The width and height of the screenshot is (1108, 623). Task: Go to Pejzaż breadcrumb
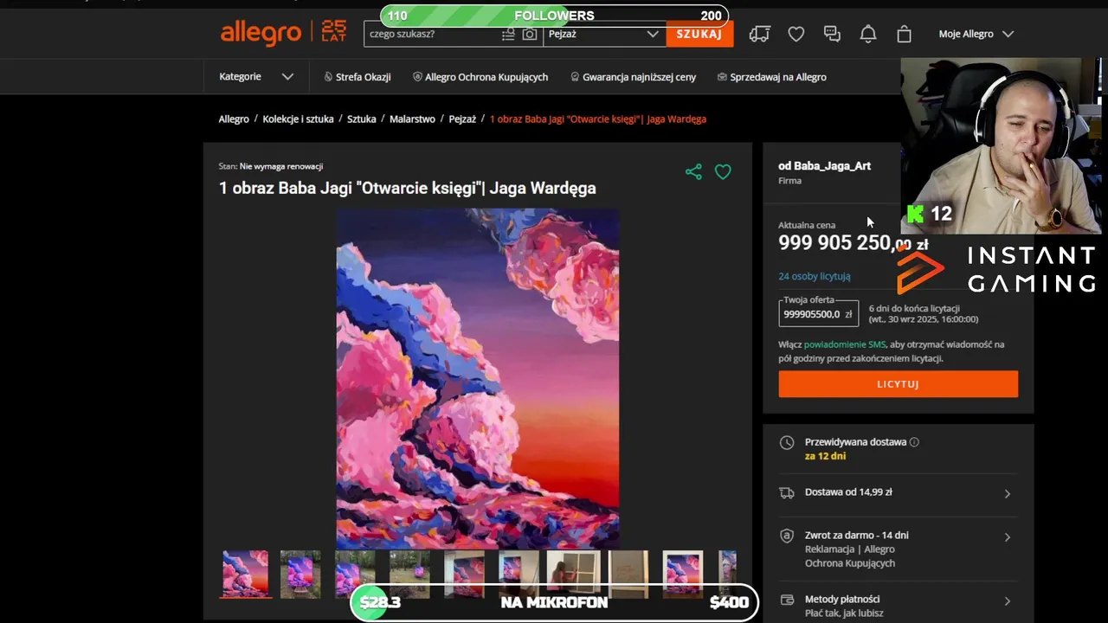pyautogui.click(x=462, y=119)
